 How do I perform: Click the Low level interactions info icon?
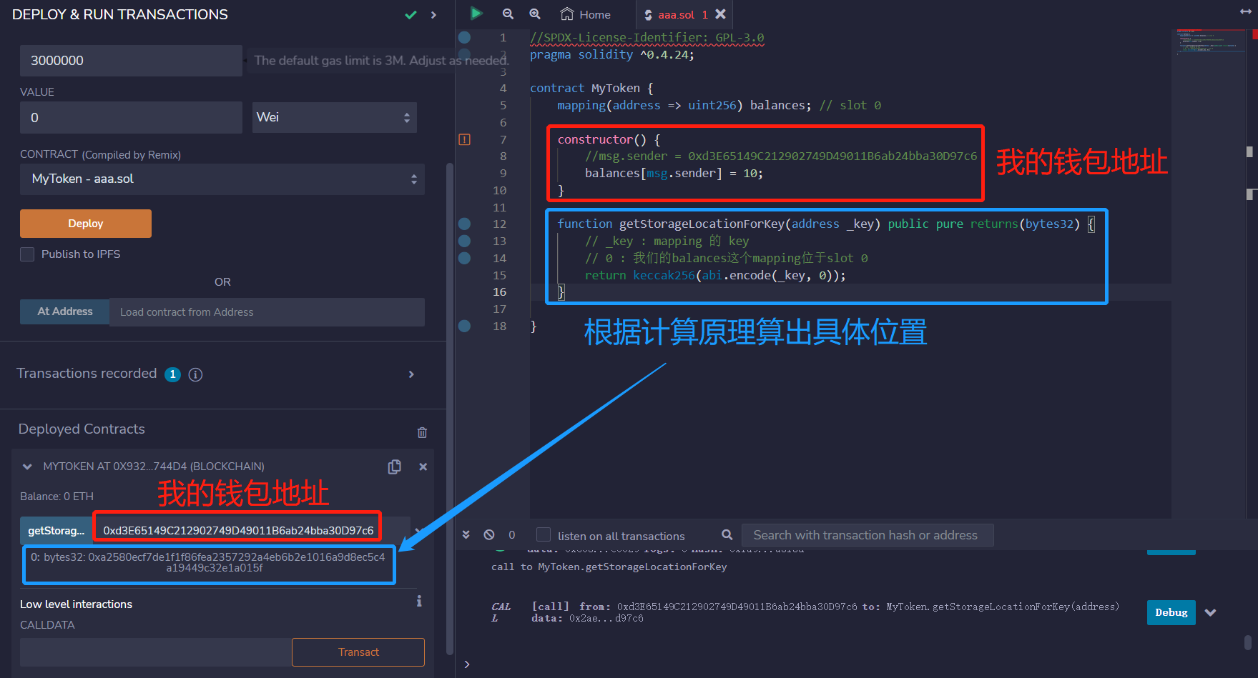pos(419,602)
